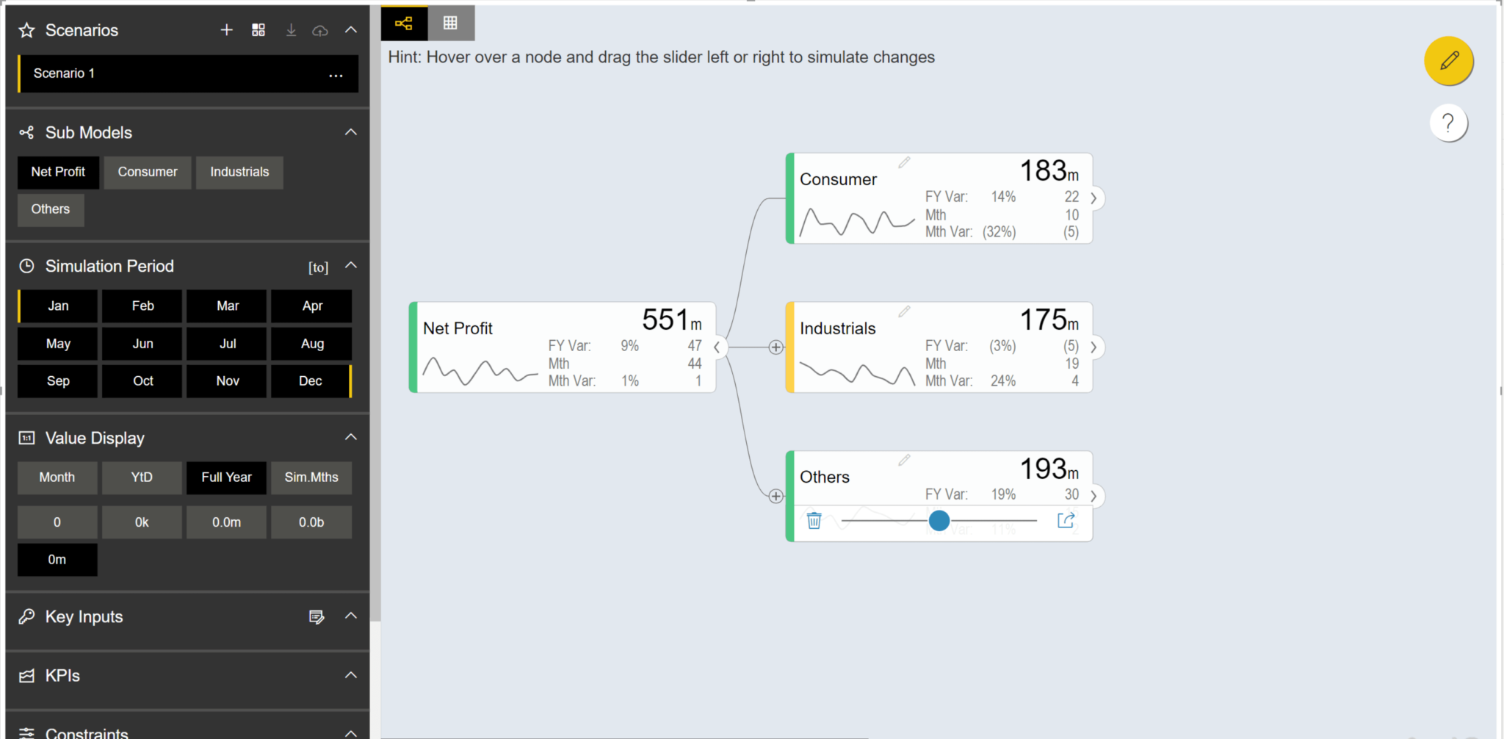The image size is (1504, 739).
Task: Switch Value Display to Month
Action: (x=57, y=477)
